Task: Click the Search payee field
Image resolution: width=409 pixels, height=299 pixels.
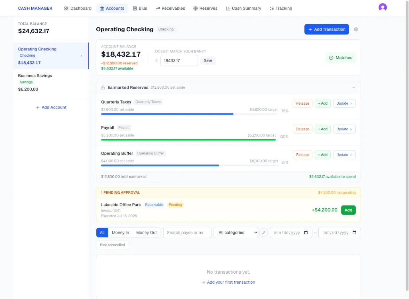Action: click(x=187, y=233)
